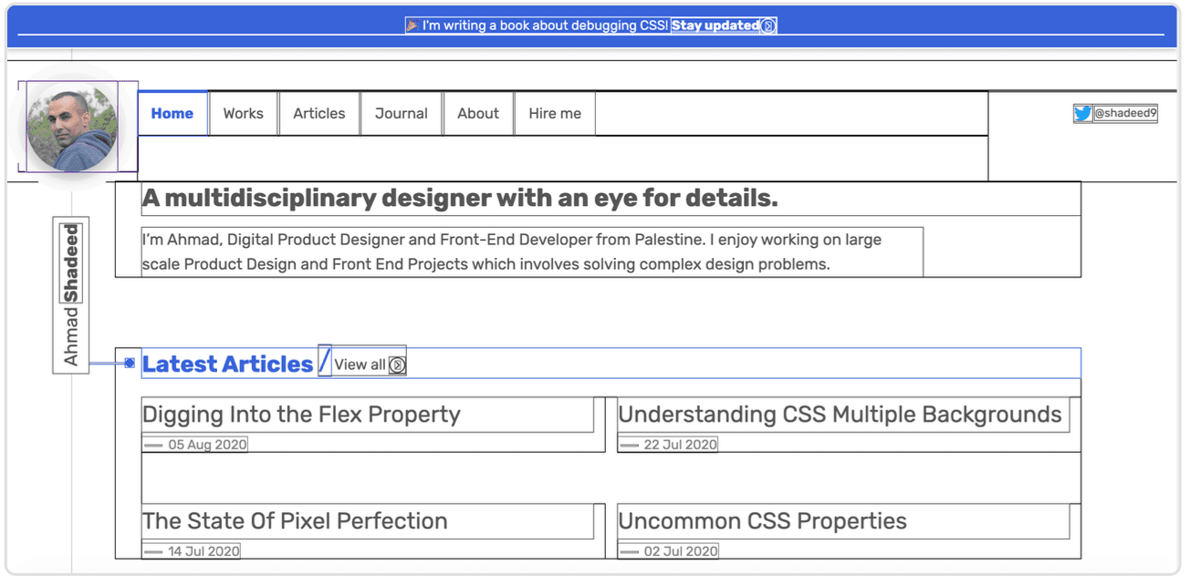
Task: Select Hire me in the navigation
Action: click(x=555, y=114)
